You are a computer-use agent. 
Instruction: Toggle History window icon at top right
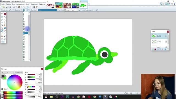(x=164, y=4)
